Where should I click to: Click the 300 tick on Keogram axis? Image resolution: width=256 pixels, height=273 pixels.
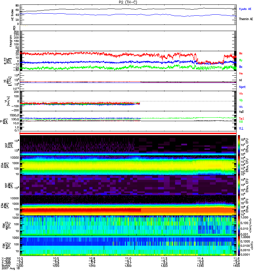tap(16, 32)
